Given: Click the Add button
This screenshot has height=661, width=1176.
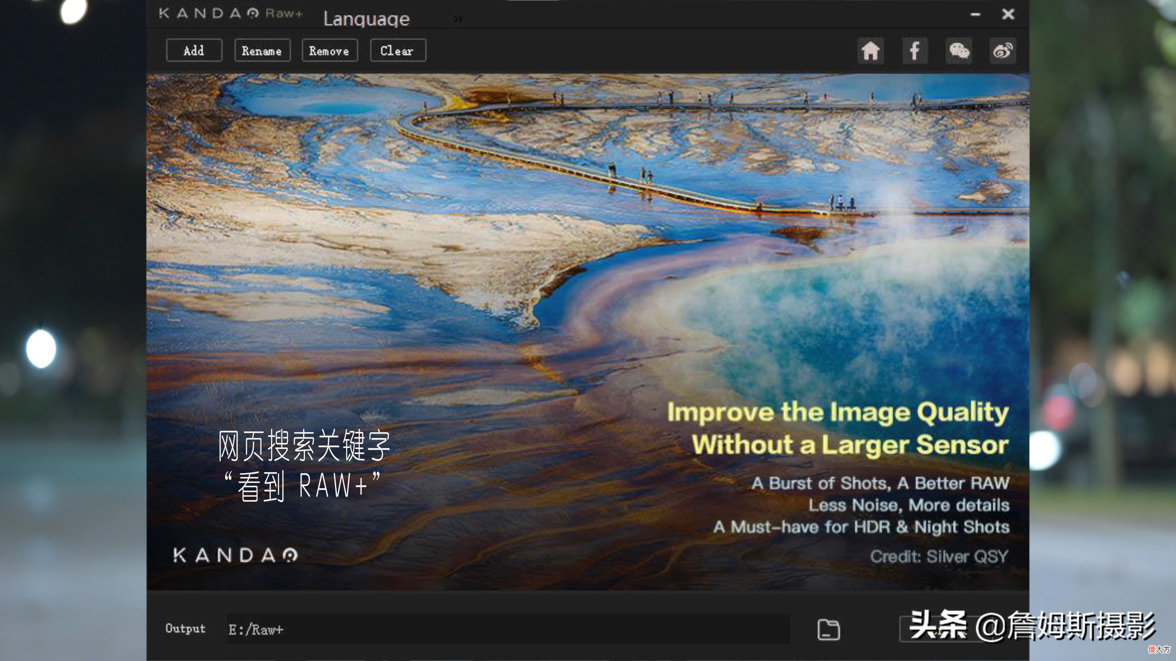Looking at the screenshot, I should coord(194,50).
